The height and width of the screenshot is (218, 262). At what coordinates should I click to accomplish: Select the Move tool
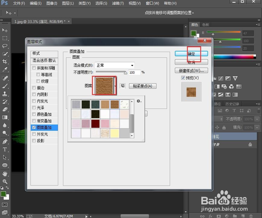click(5, 30)
